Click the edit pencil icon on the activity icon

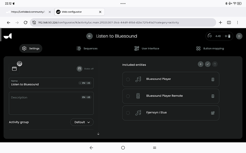click(20, 64)
